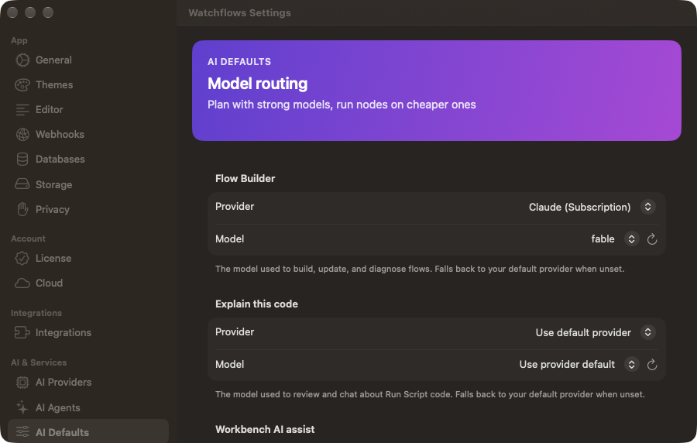Click the License checkmark seal icon
Screen dimensions: 697x443
(x=22, y=258)
